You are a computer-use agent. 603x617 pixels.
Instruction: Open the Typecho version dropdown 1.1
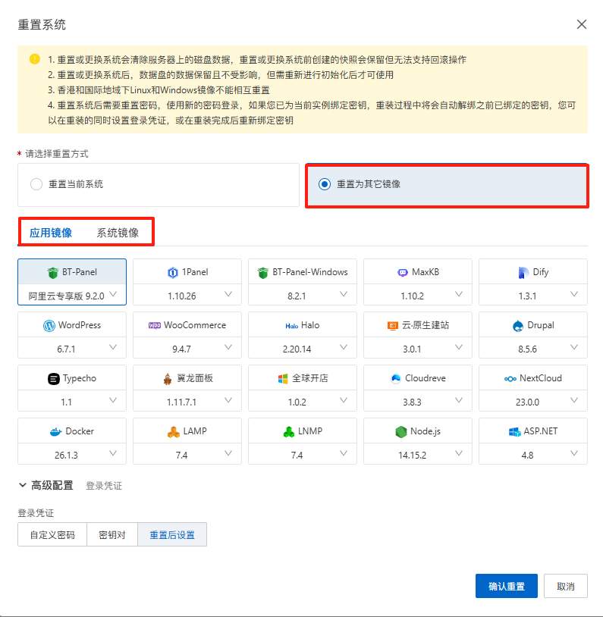click(x=72, y=401)
